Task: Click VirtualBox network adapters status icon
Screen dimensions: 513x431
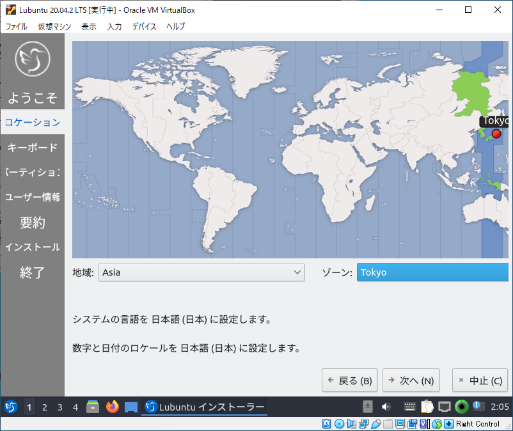Action: (x=363, y=424)
